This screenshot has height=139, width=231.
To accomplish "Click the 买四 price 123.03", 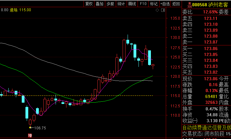I will 211,66.
